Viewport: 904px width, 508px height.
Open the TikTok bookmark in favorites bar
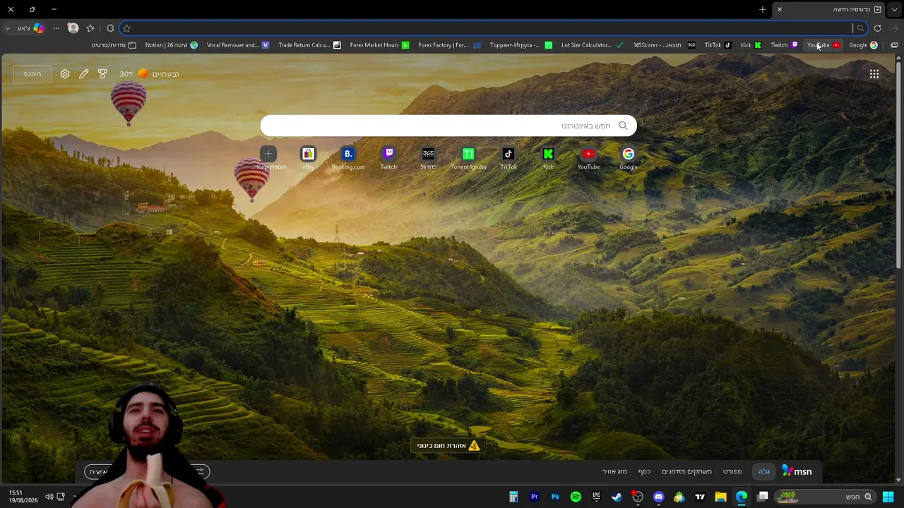tap(718, 45)
